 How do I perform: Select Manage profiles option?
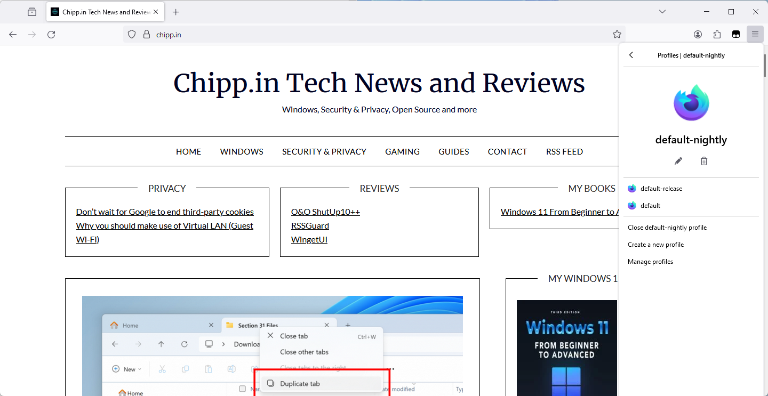click(650, 262)
